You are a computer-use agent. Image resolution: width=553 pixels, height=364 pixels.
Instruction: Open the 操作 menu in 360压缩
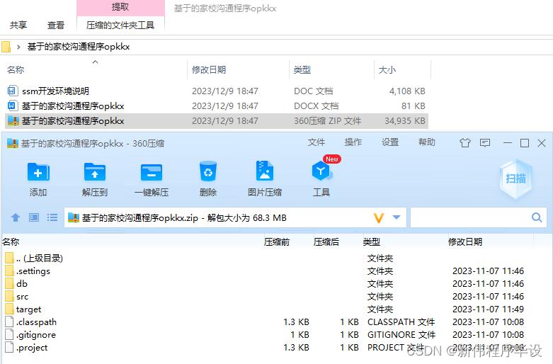353,142
